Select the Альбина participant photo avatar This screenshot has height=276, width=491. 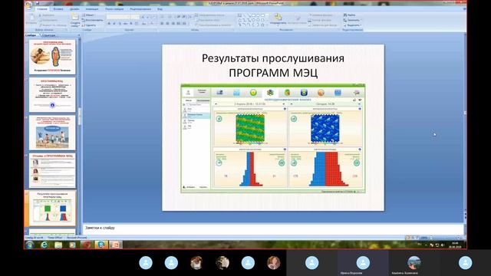(x=414, y=262)
